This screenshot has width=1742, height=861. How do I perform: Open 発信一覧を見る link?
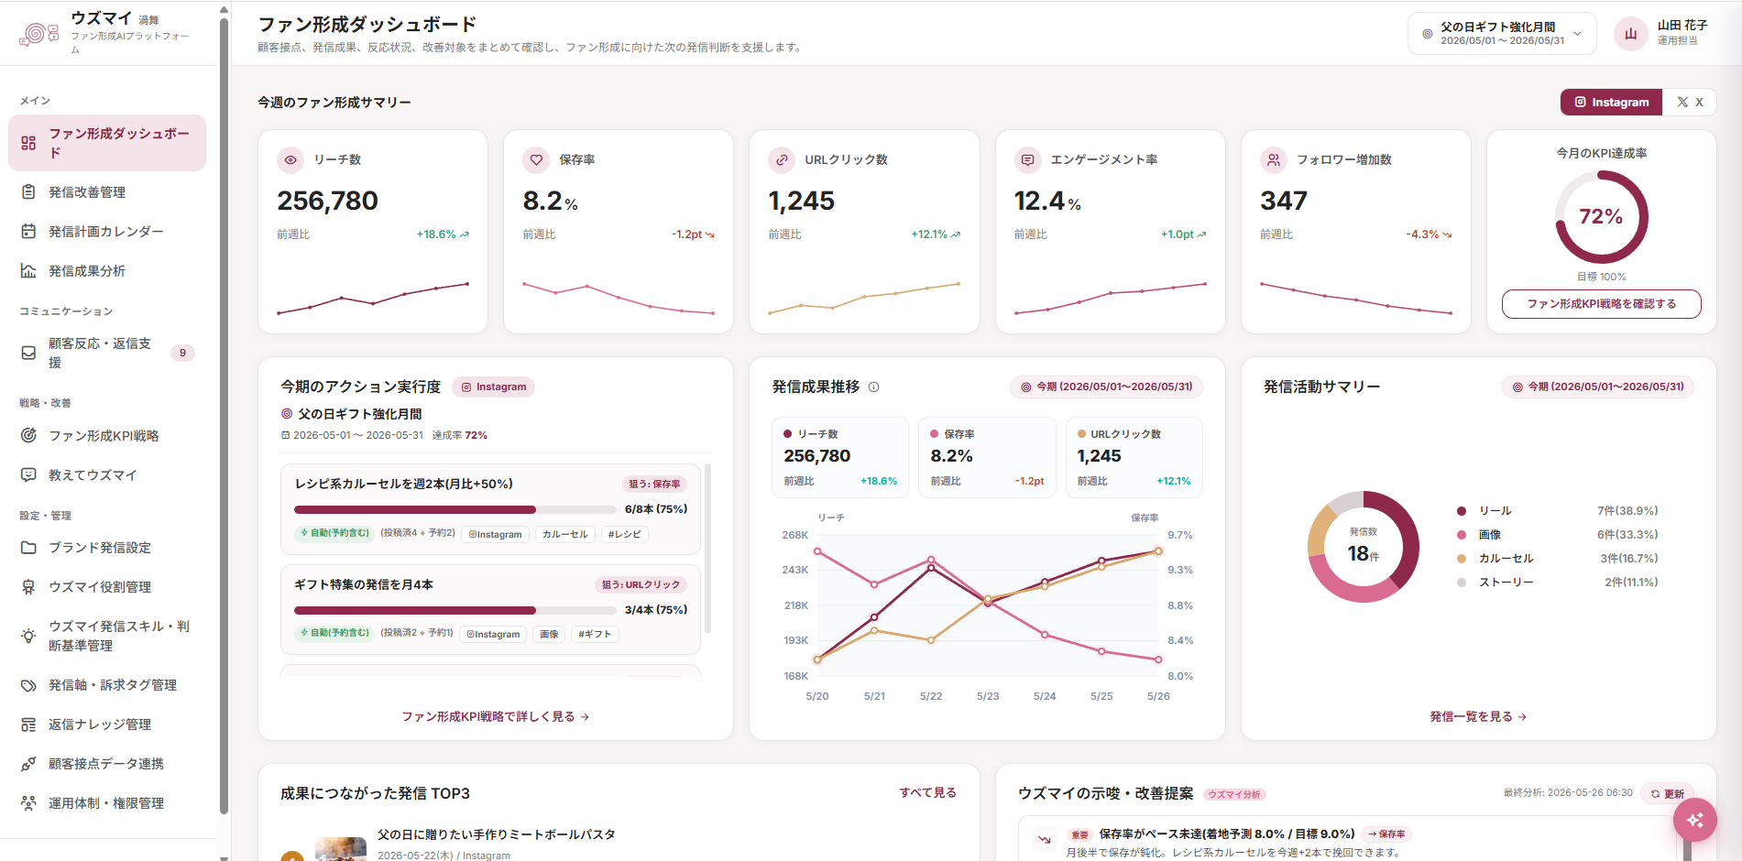pyautogui.click(x=1477, y=717)
